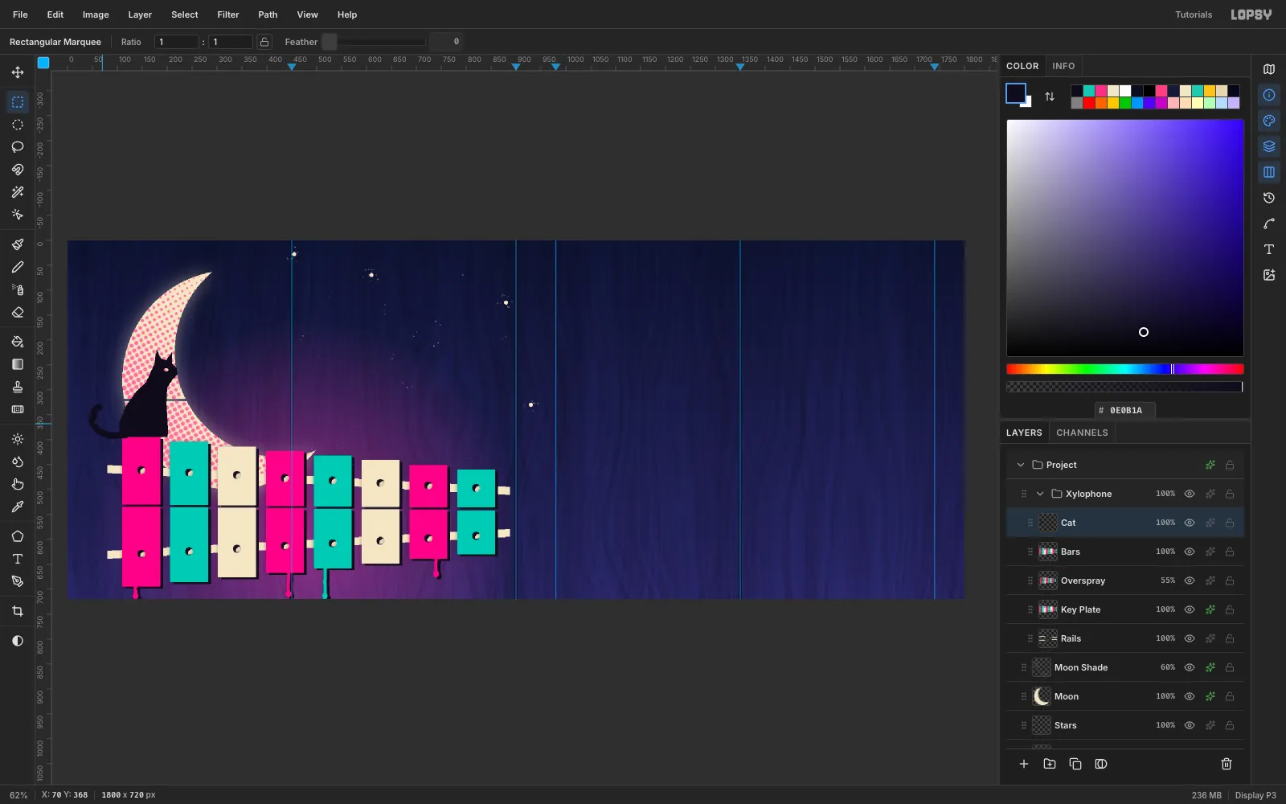Open the Ratio mode dropdown
The image size is (1286, 804).
[x=131, y=42]
